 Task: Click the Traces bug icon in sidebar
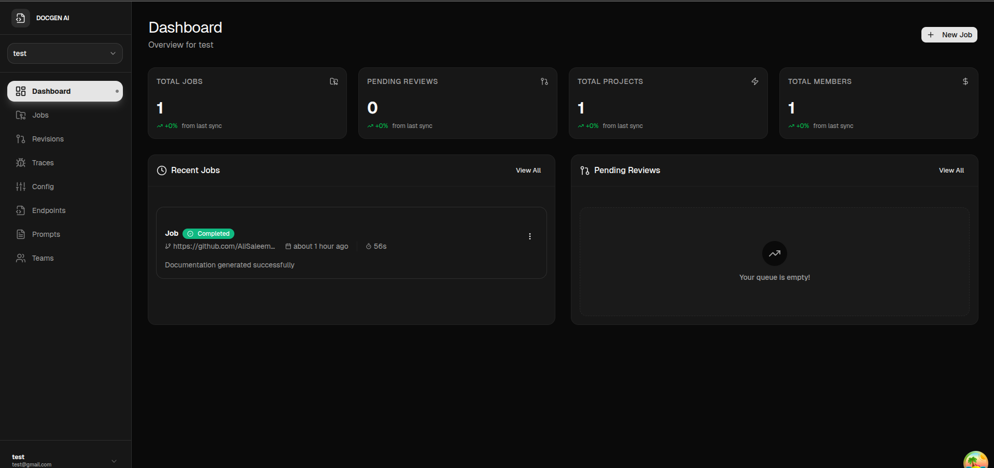[x=21, y=163]
